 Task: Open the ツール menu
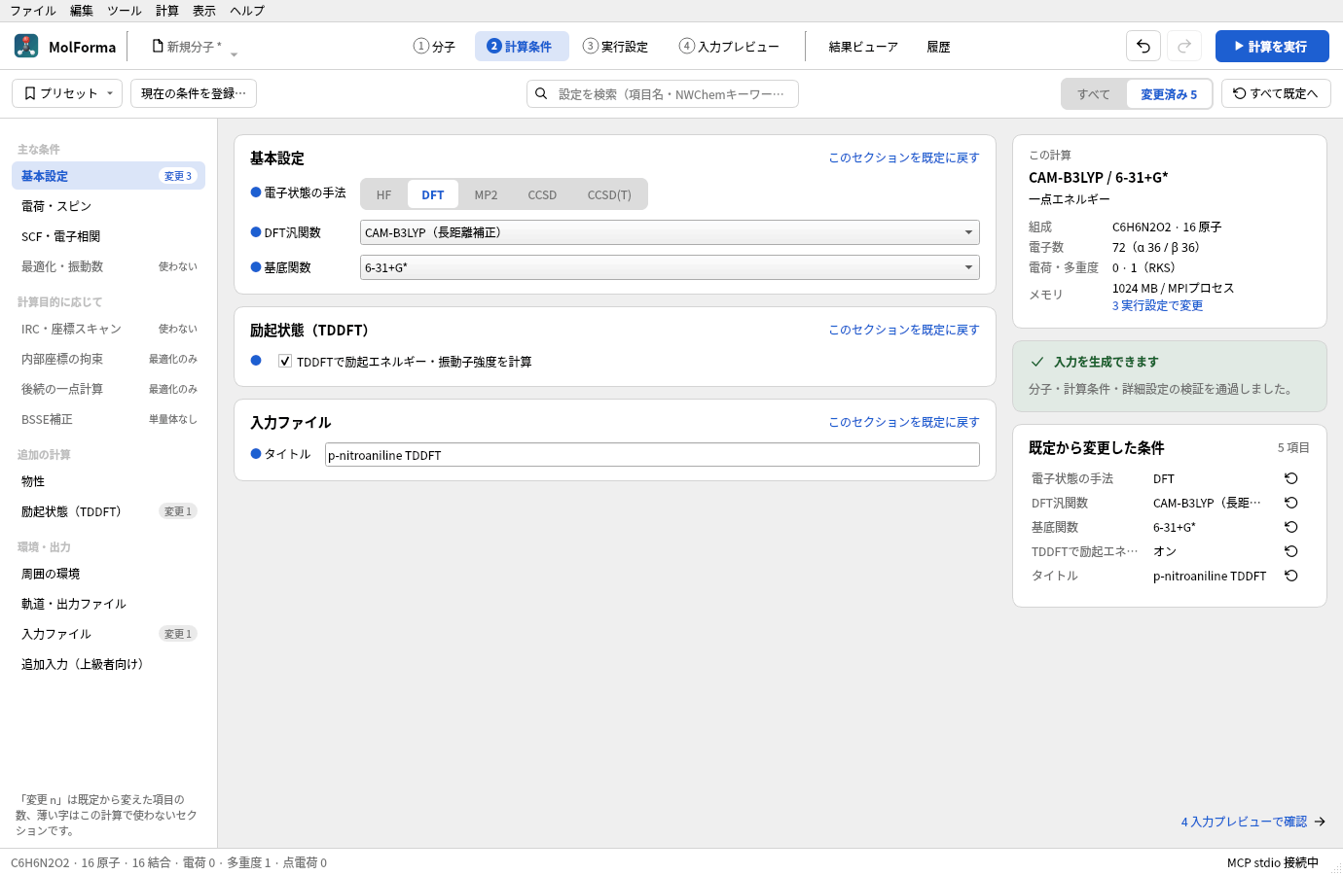click(125, 11)
